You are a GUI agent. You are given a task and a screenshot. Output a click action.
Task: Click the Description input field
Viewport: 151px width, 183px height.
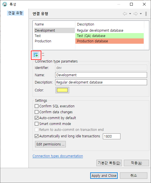101,82
